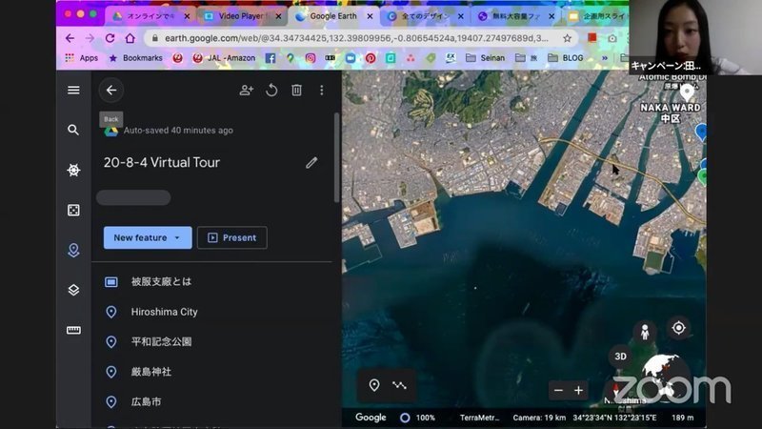
Task: Click the I'm Feeling Lucky dice icon
Action: 73,210
